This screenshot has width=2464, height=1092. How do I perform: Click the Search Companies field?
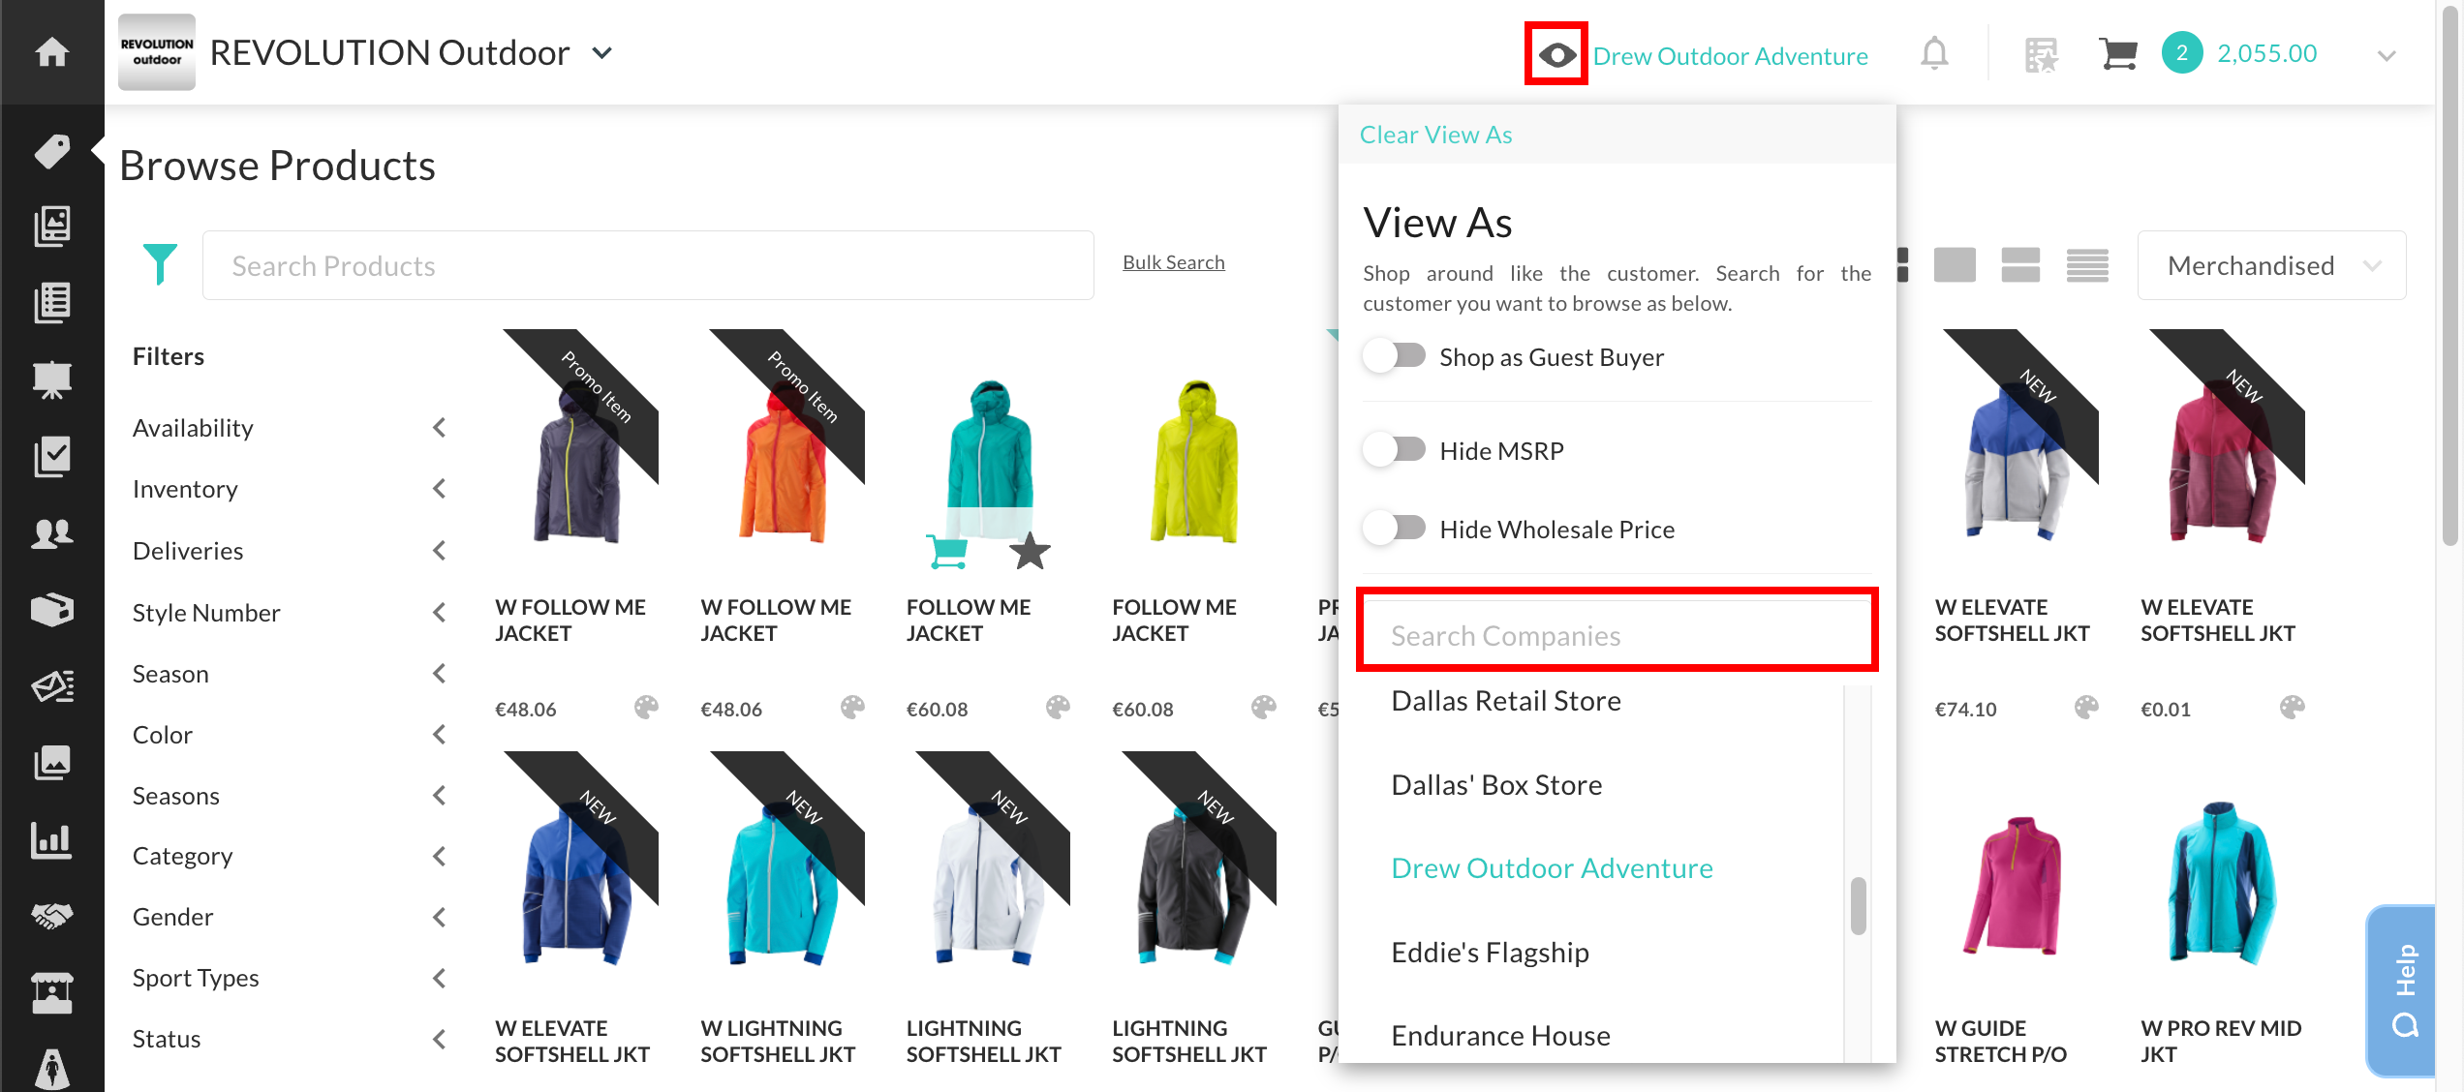(1617, 635)
